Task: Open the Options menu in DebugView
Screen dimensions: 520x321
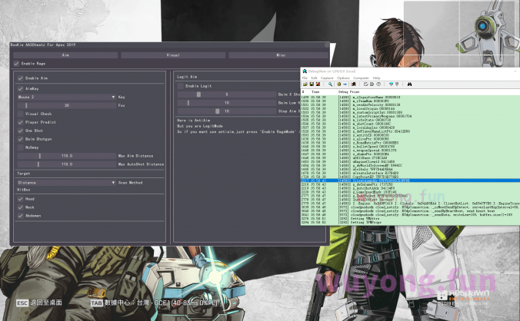Action: [343, 78]
